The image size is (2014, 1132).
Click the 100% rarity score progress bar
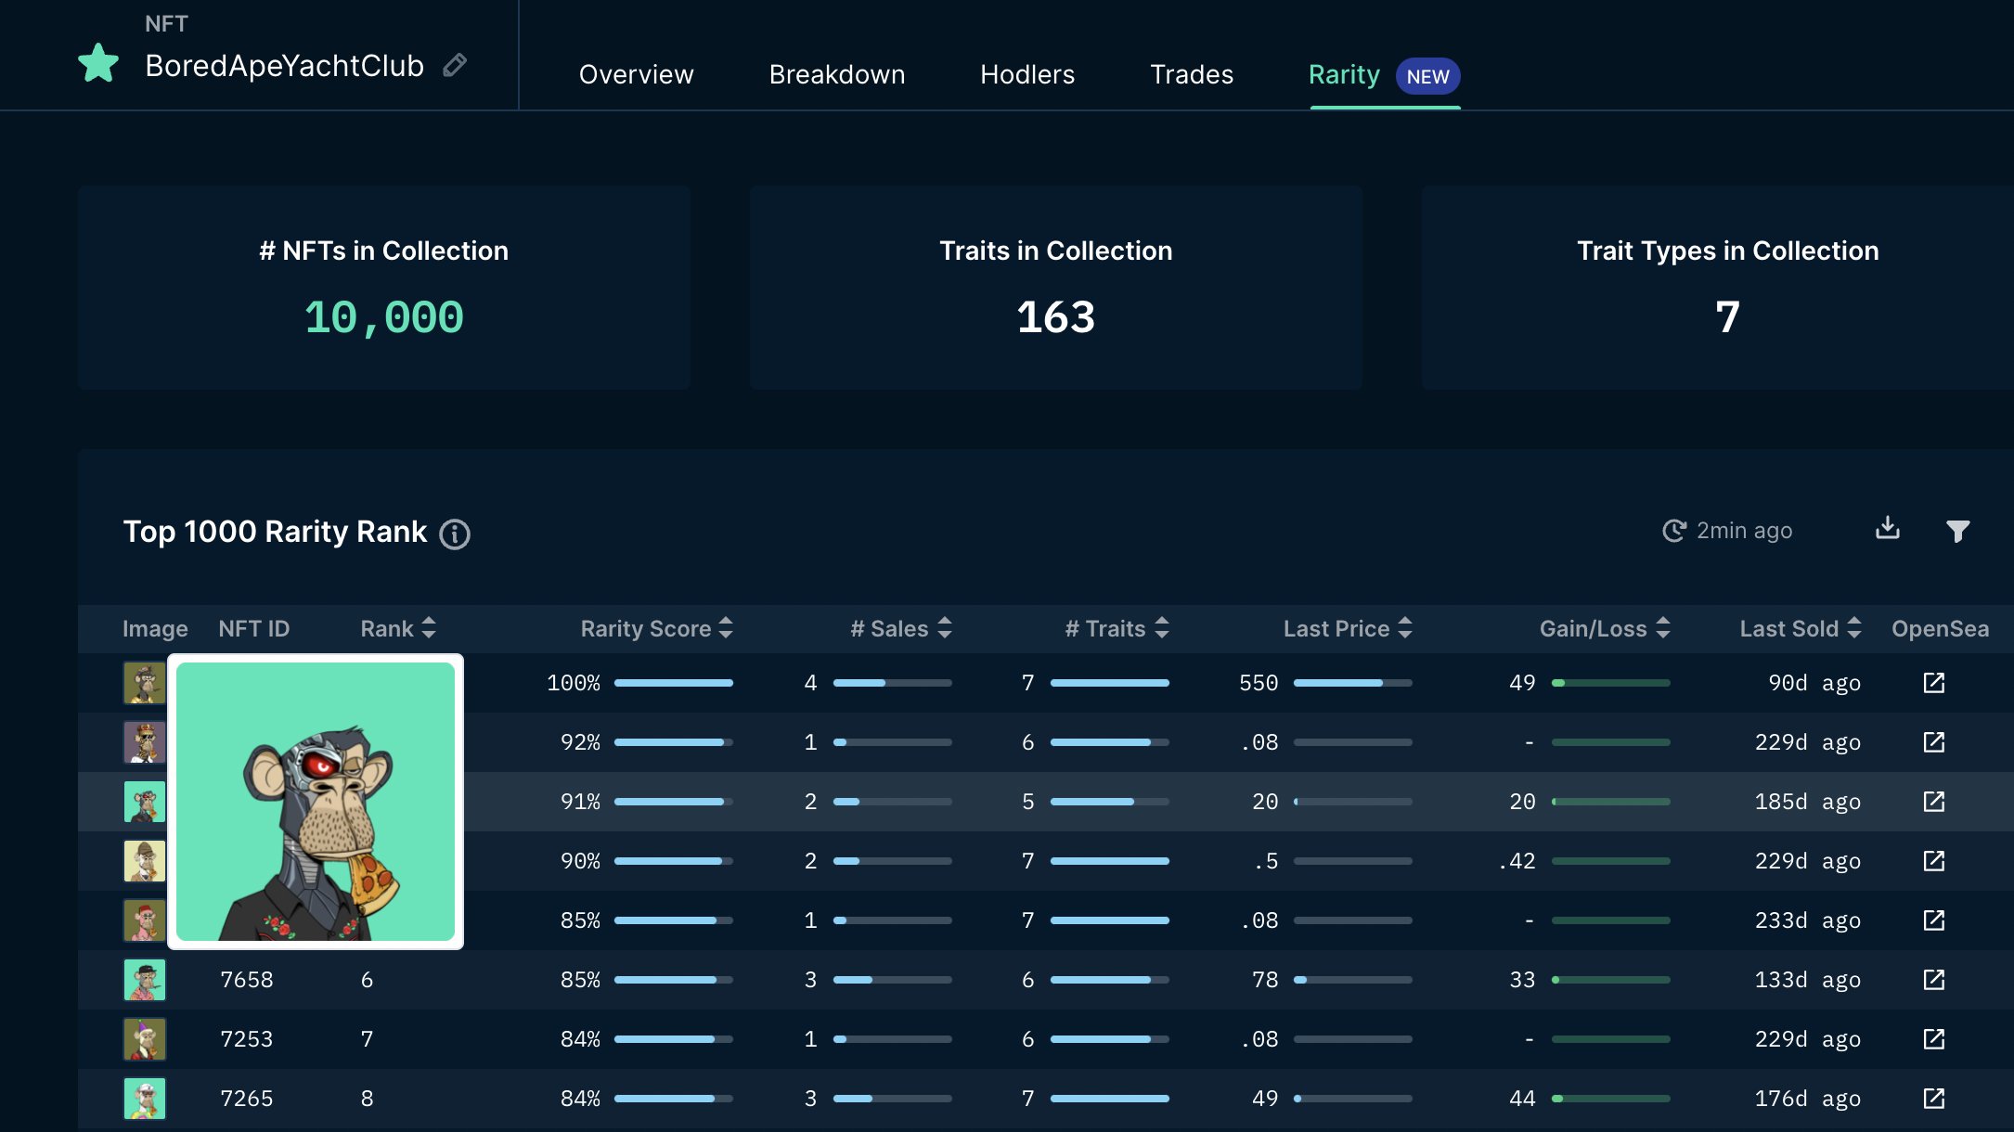(675, 682)
